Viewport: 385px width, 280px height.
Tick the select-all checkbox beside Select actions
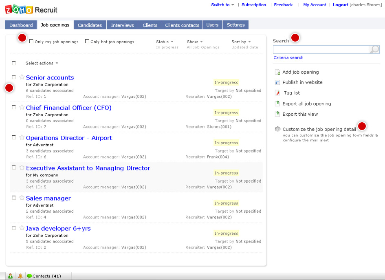(14, 63)
